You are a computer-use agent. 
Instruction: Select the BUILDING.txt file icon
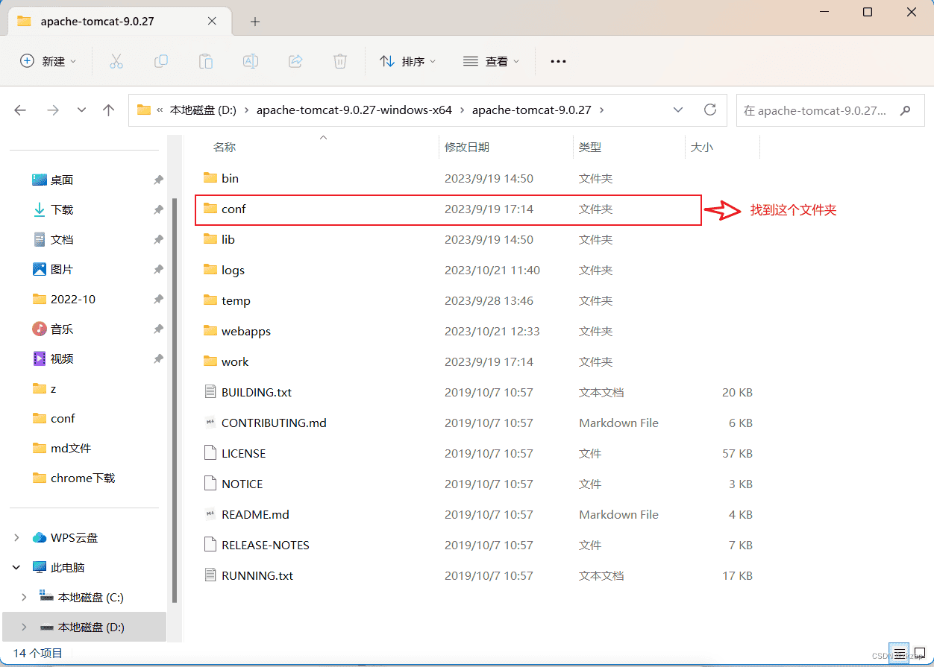210,392
